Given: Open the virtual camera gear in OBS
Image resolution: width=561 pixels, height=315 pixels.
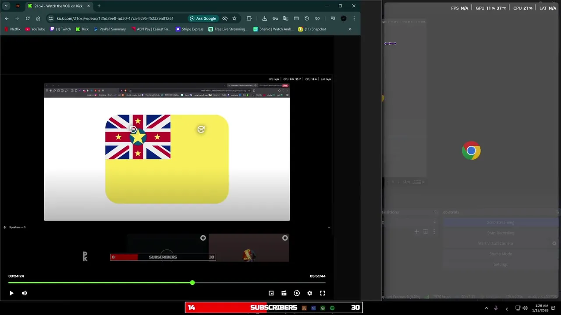Looking at the screenshot, I should (554, 243).
